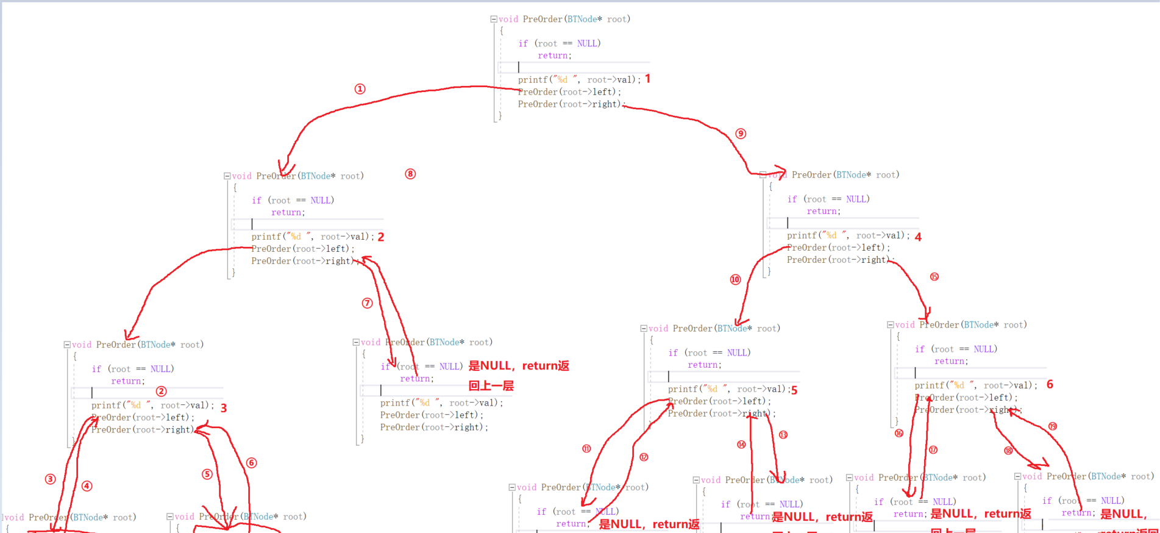The image size is (1160, 533).
Task: Click printf line in function printing 2
Action: coord(313,237)
